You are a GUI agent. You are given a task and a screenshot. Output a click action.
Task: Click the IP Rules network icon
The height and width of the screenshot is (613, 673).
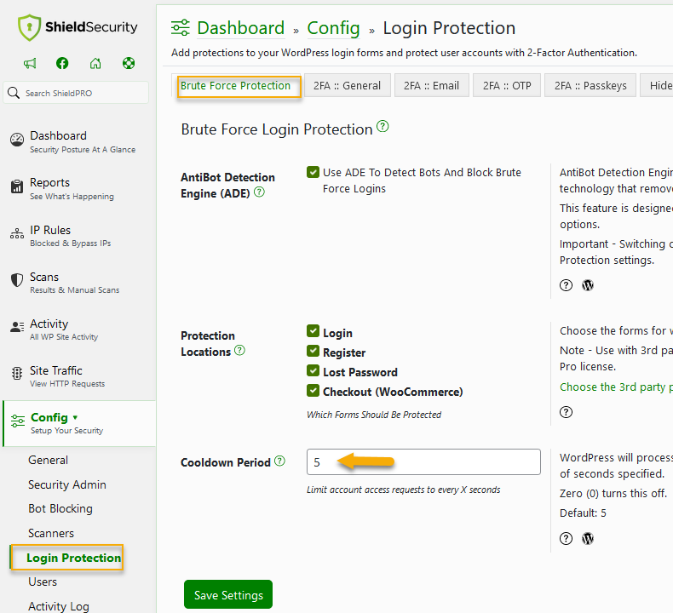pyautogui.click(x=17, y=234)
